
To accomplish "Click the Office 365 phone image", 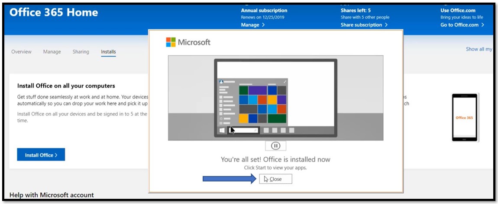I will (464, 117).
